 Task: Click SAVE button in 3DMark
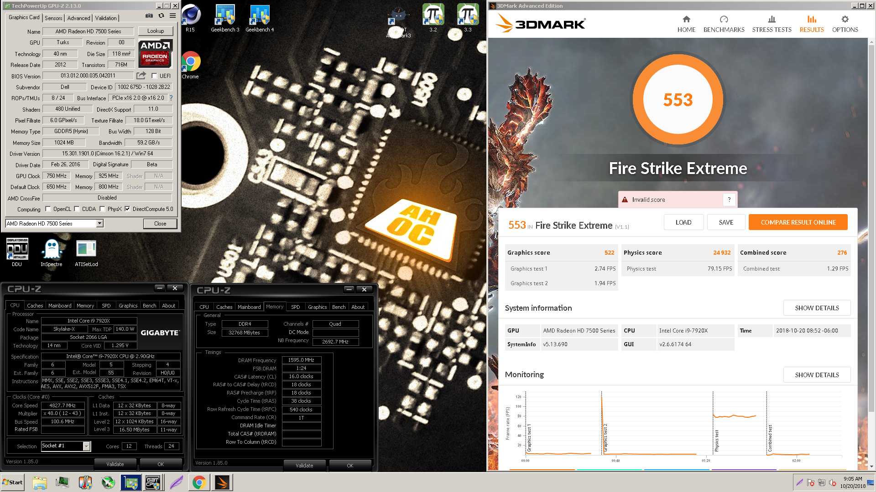click(x=726, y=222)
